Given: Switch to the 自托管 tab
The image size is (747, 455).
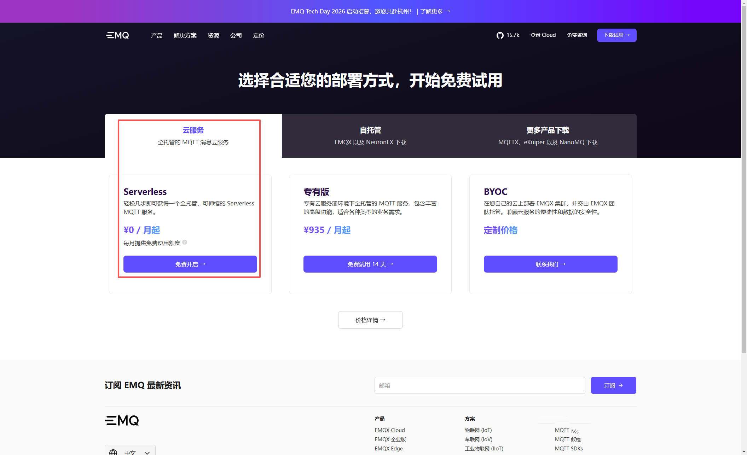Looking at the screenshot, I should point(370,136).
